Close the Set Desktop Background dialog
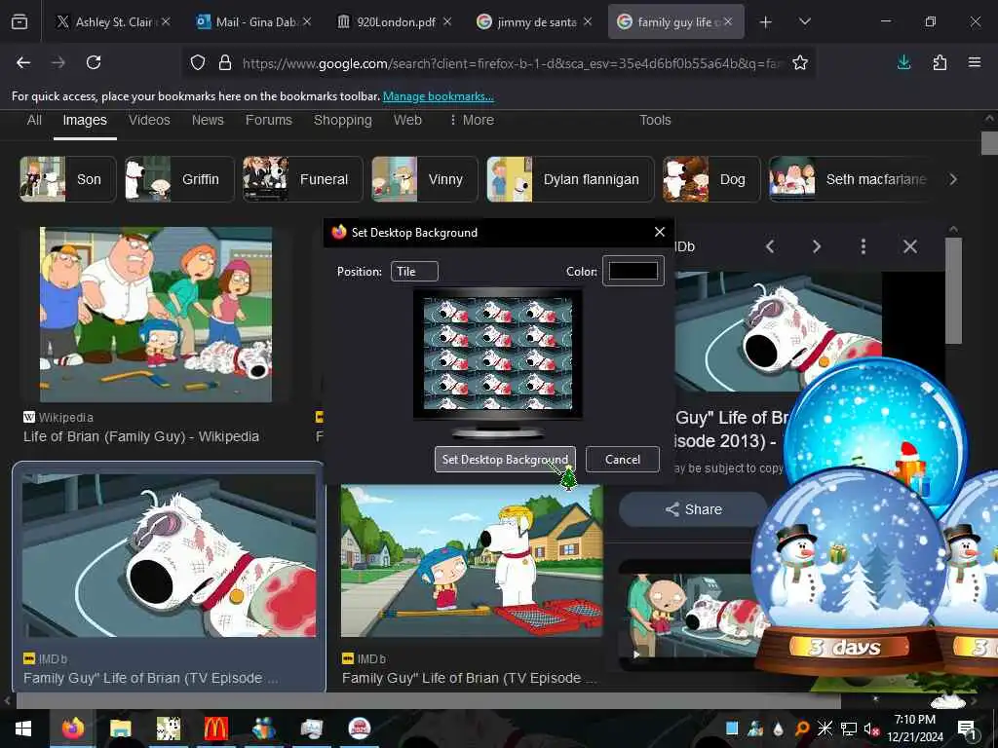Viewport: 998px width, 748px height. click(660, 232)
